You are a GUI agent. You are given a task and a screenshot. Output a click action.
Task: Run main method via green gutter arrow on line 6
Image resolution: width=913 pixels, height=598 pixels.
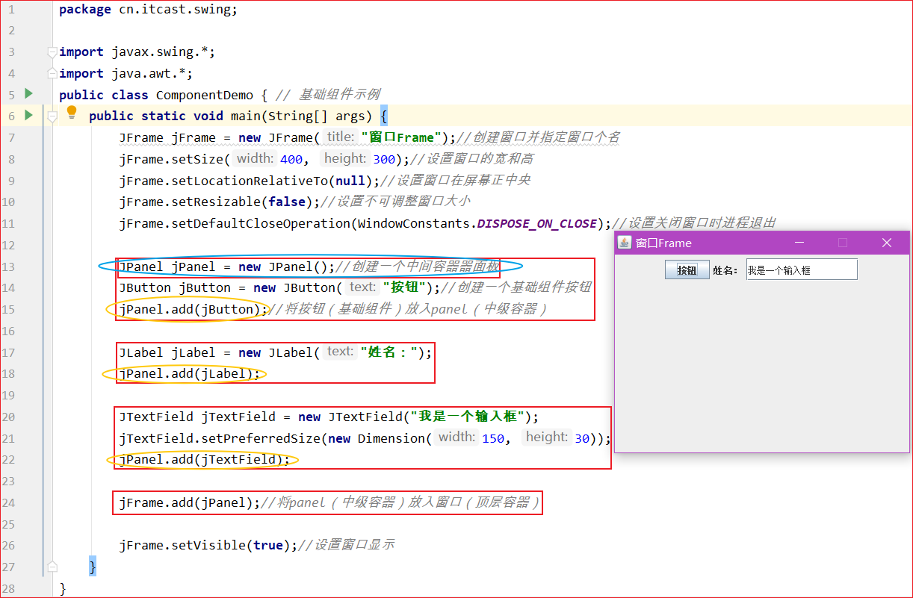28,116
